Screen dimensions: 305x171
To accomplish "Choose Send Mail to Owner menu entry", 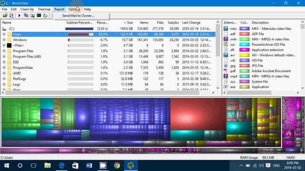I will tap(78, 16).
